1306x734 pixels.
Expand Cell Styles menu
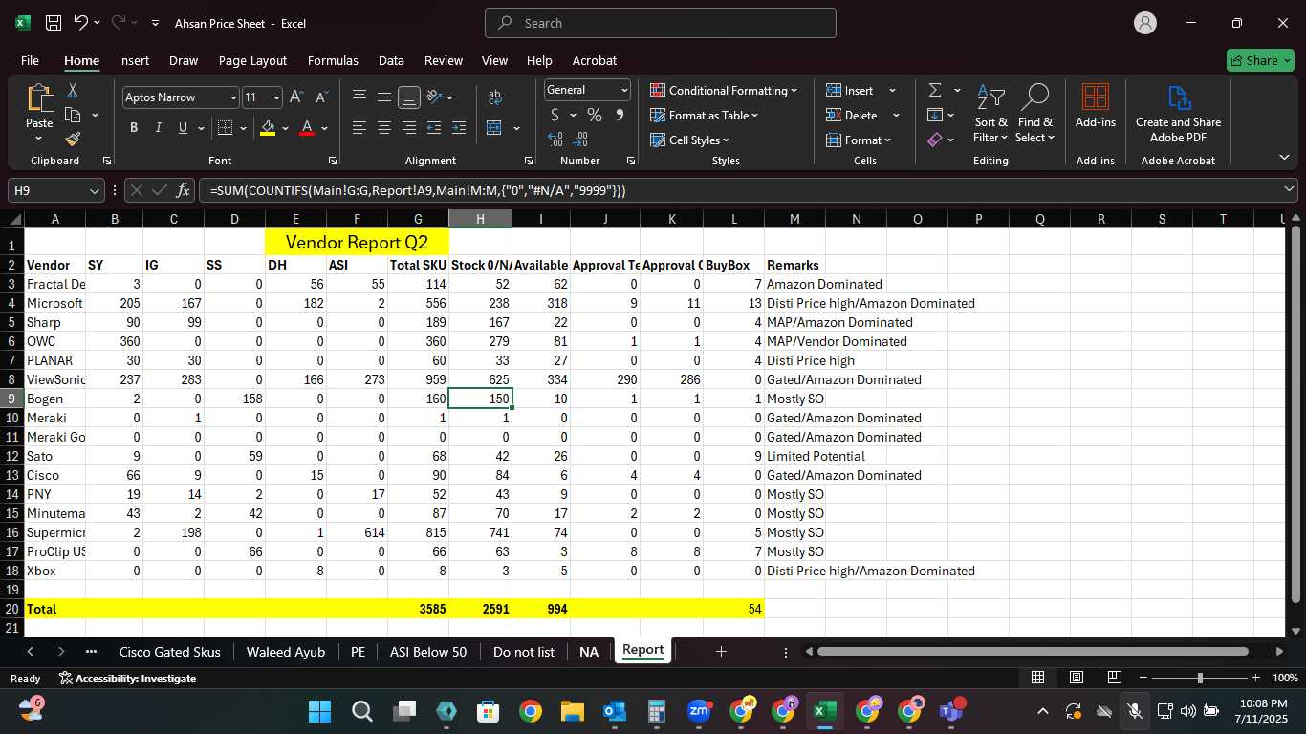pyautogui.click(x=692, y=140)
